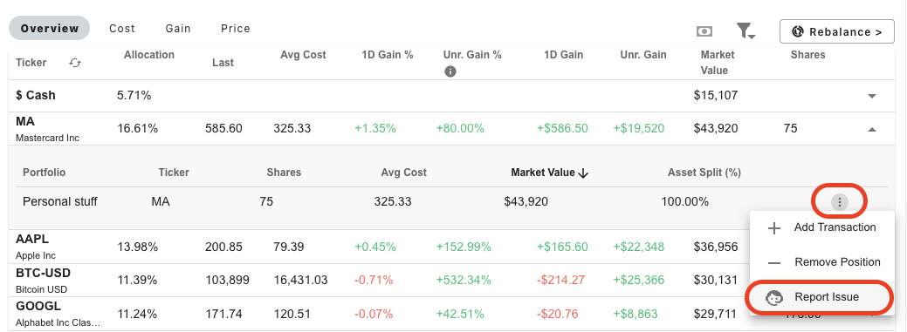Expand the $ Cash row arrow
The height and width of the screenshot is (332, 907).
(x=872, y=96)
